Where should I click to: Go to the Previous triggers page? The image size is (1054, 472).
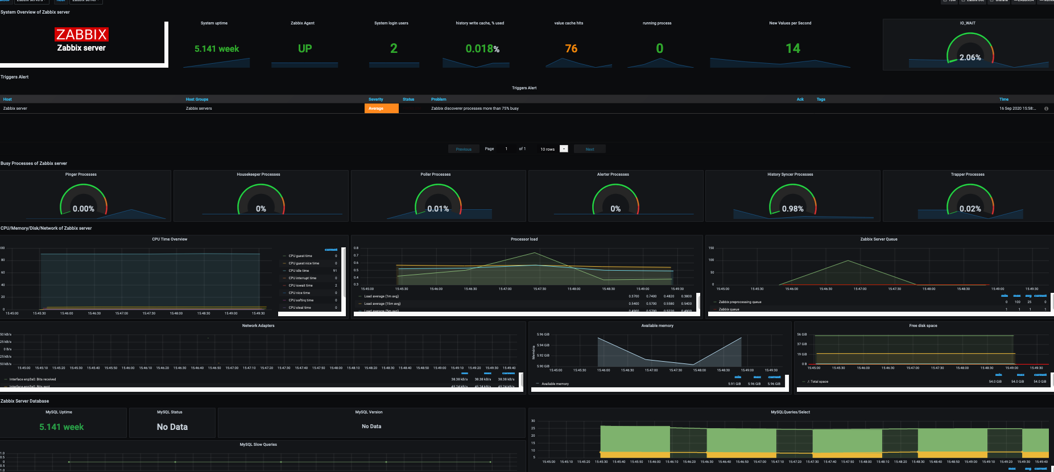pos(464,149)
